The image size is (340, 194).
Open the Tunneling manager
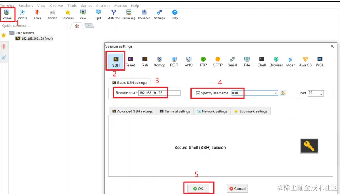(128, 15)
